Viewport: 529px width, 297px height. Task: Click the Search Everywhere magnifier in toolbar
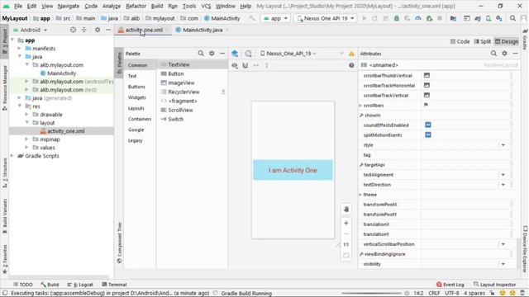click(x=512, y=18)
